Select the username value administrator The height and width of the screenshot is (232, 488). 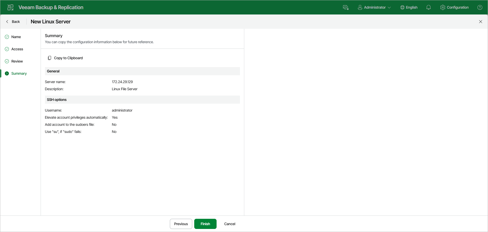[122, 110]
